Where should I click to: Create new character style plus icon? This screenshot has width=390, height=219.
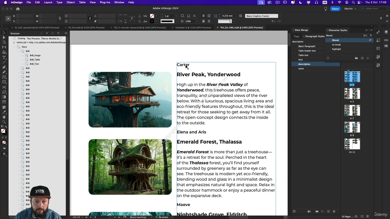pyautogui.click(x=362, y=58)
